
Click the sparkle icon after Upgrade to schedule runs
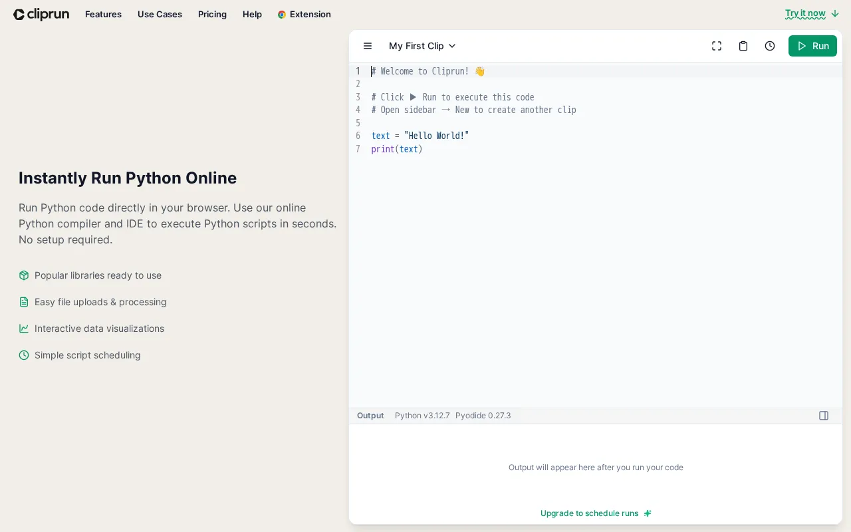(x=648, y=513)
